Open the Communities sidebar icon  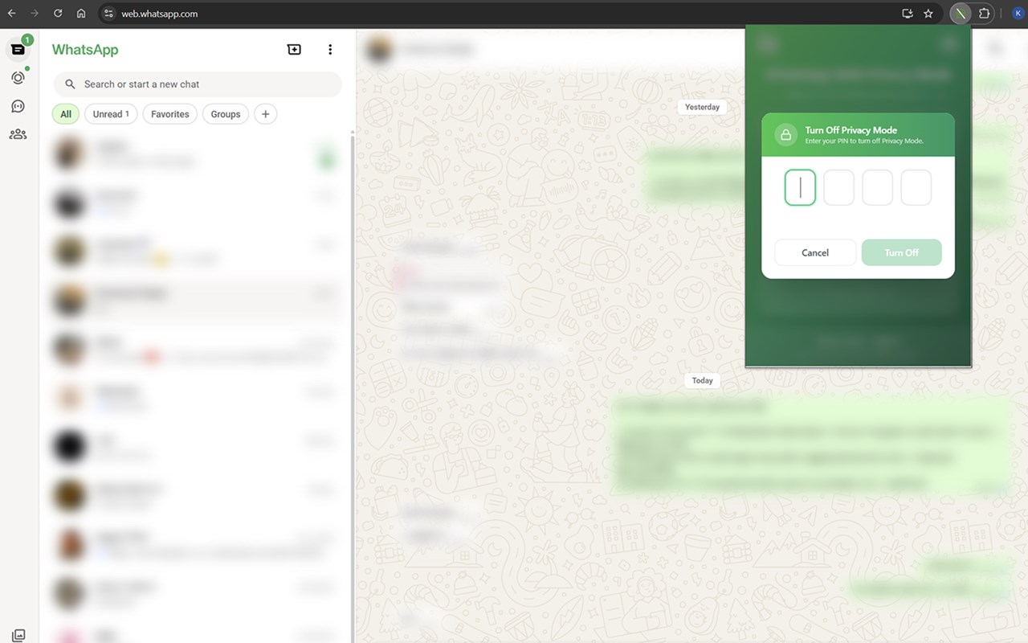(18, 134)
